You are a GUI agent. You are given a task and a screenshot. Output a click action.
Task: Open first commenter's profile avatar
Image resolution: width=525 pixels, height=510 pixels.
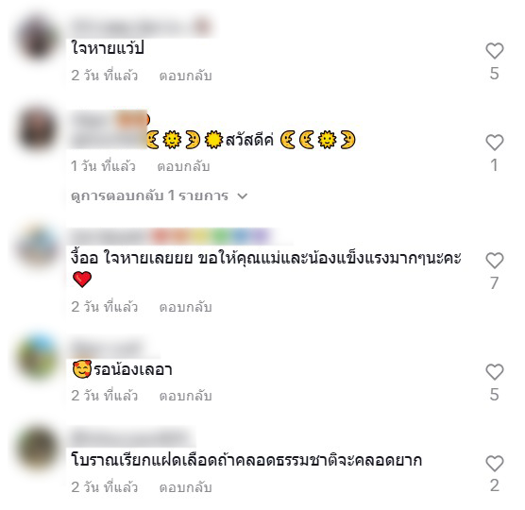[x=38, y=39]
